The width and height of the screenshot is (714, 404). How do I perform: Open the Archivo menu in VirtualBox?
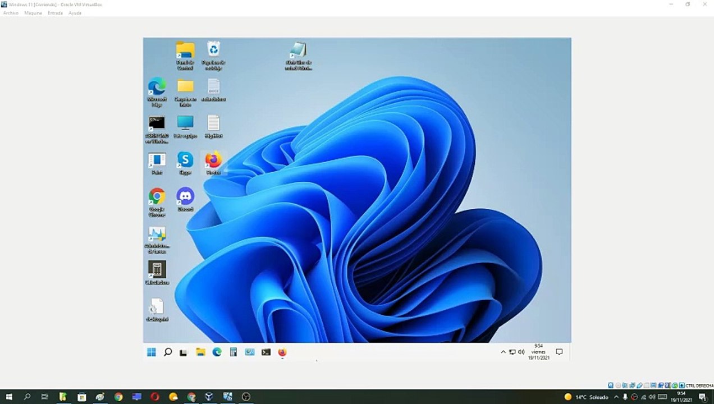click(11, 13)
